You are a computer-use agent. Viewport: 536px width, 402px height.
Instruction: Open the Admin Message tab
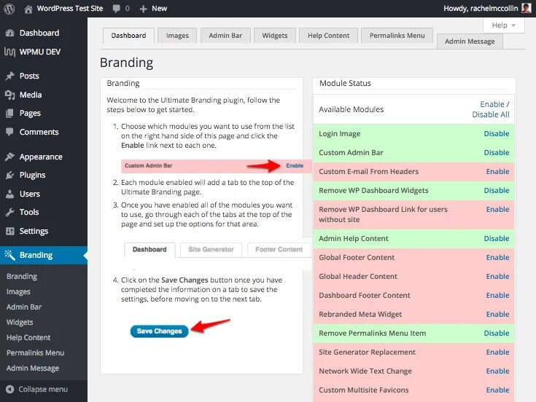[x=470, y=42]
